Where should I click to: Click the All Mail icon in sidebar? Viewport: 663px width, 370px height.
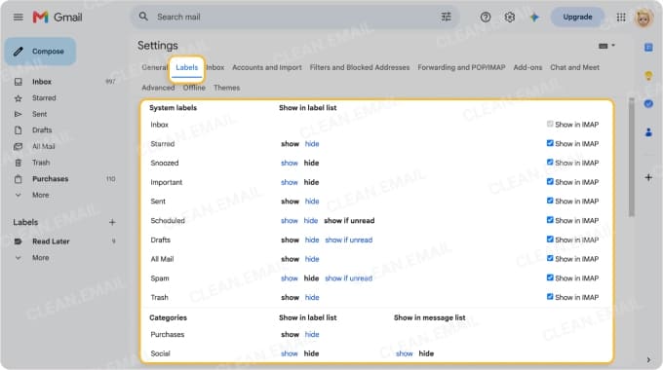tap(19, 147)
